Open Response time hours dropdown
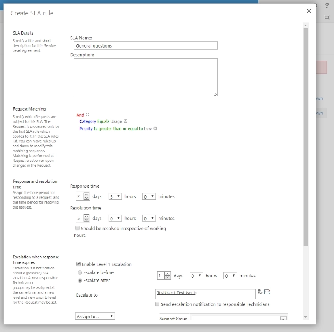 (115, 196)
